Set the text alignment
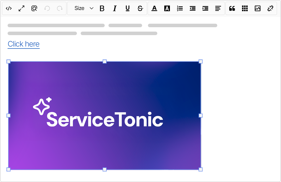 coord(218,8)
